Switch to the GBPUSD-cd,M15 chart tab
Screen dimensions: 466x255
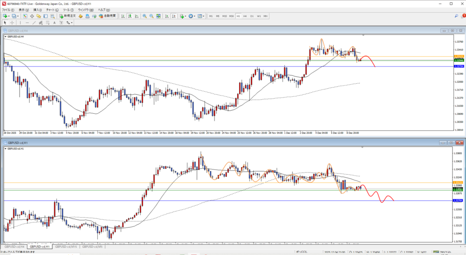(x=66, y=247)
